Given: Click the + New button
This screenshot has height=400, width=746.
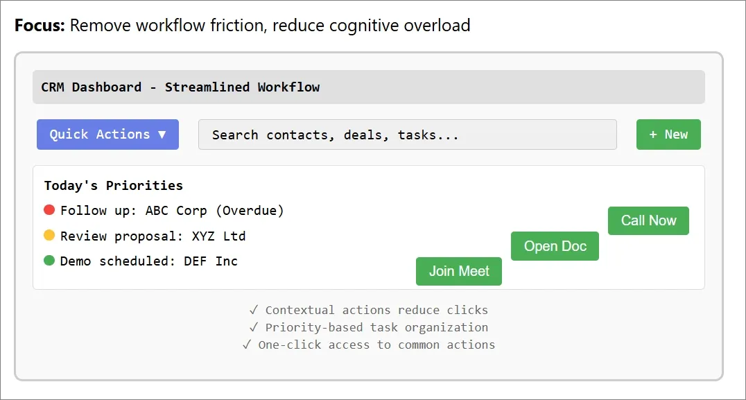Looking at the screenshot, I should (668, 134).
